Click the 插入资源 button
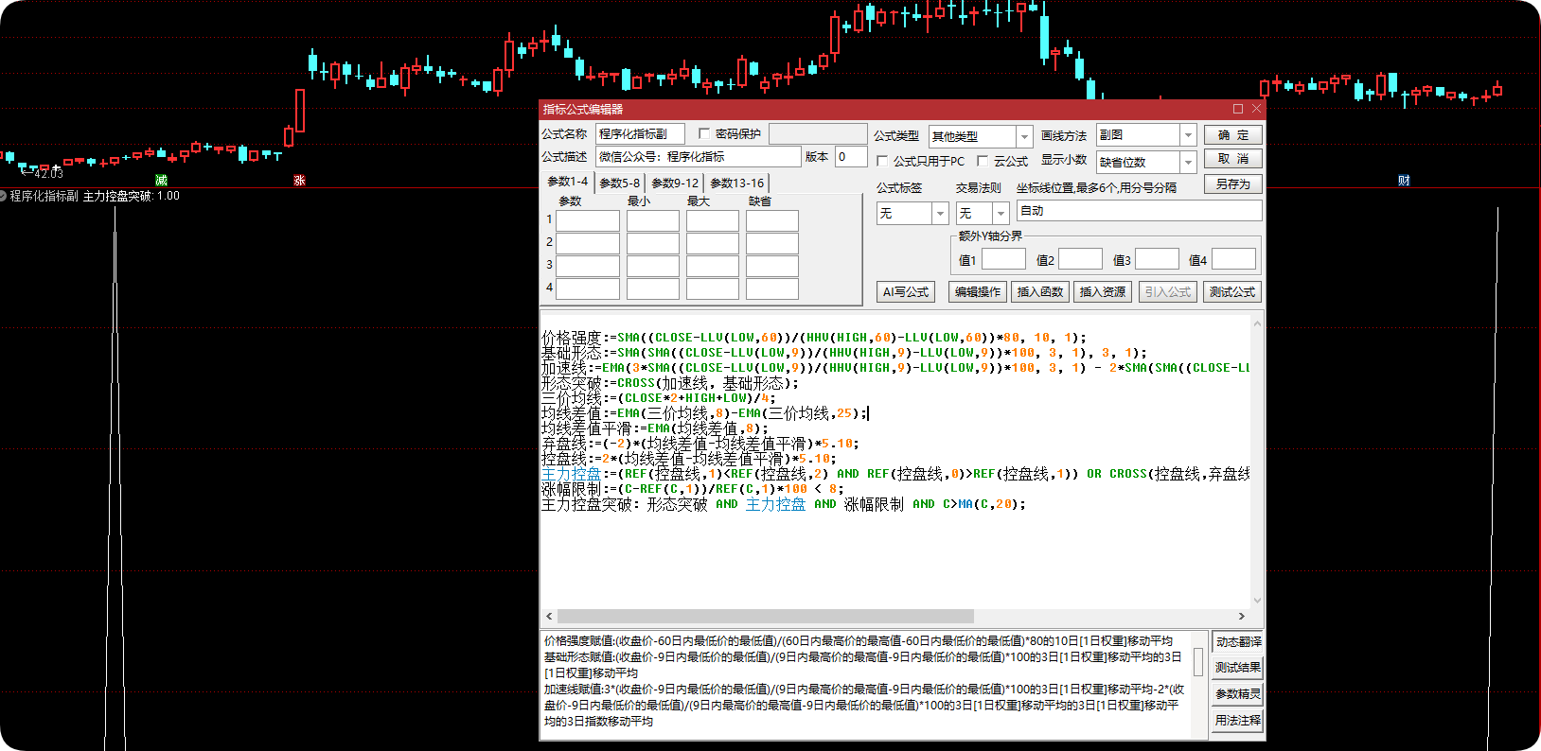Viewport: 1541px width, 751px height. (x=1103, y=292)
